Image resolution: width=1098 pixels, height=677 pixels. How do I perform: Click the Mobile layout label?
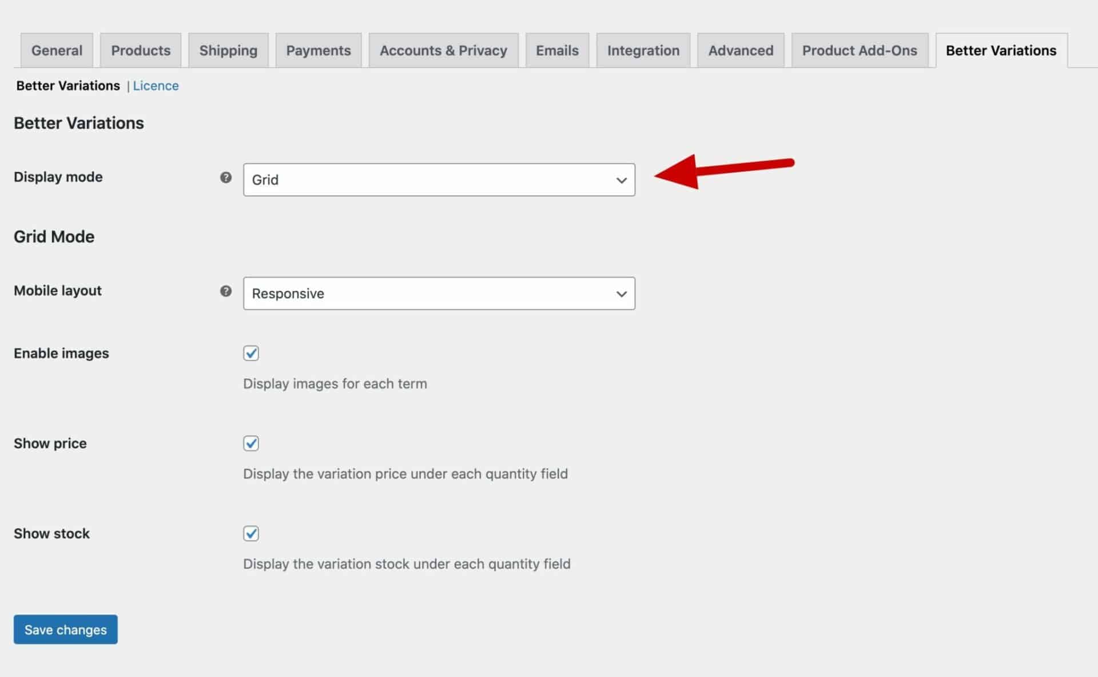58,291
